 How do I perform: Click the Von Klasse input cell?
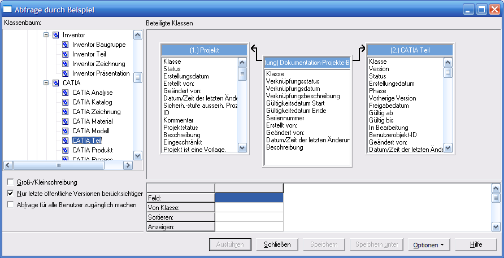point(249,207)
